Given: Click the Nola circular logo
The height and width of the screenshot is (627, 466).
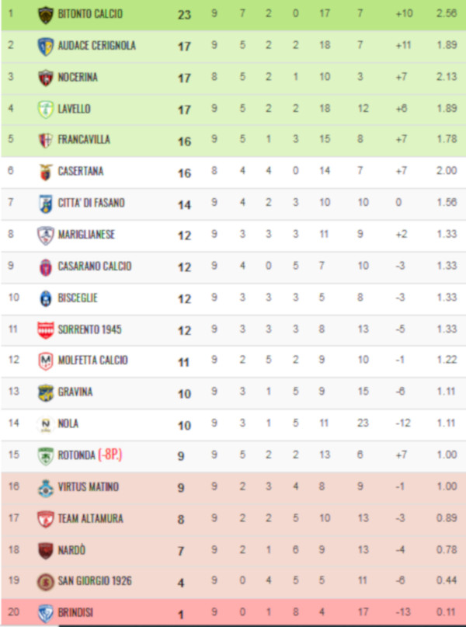Looking at the screenshot, I should pos(46,424).
